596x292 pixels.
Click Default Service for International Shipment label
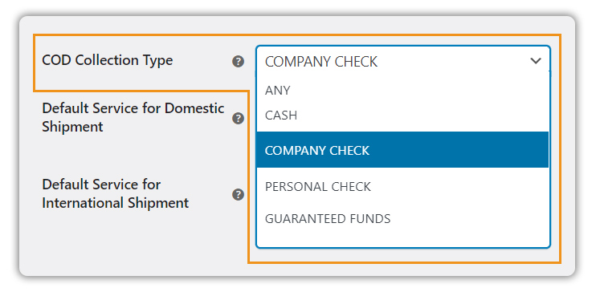(x=115, y=193)
